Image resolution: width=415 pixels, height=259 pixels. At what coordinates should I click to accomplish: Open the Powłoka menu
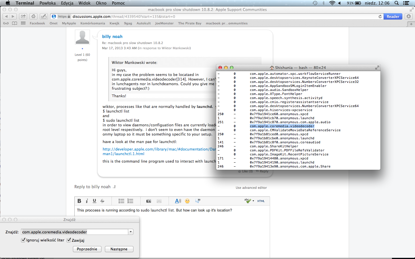pos(48,3)
